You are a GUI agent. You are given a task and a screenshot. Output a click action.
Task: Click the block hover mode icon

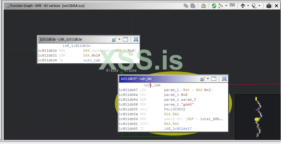243,6
